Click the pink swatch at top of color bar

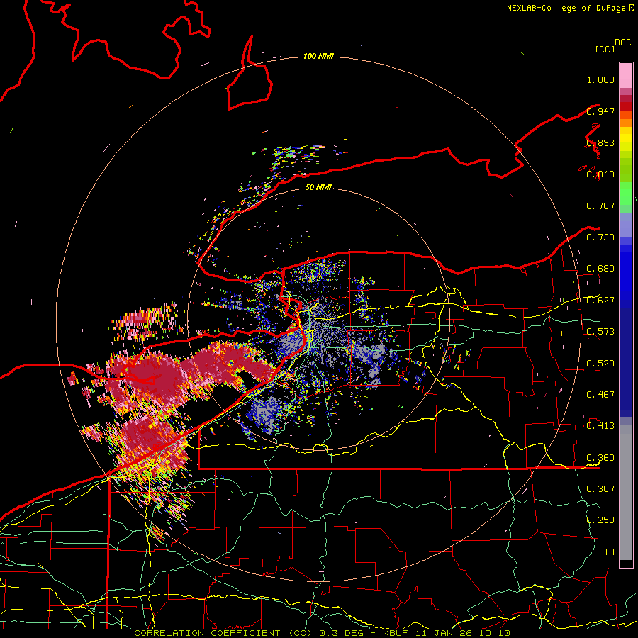626,75
